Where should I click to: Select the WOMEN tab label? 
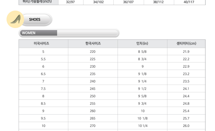click(x=29, y=33)
